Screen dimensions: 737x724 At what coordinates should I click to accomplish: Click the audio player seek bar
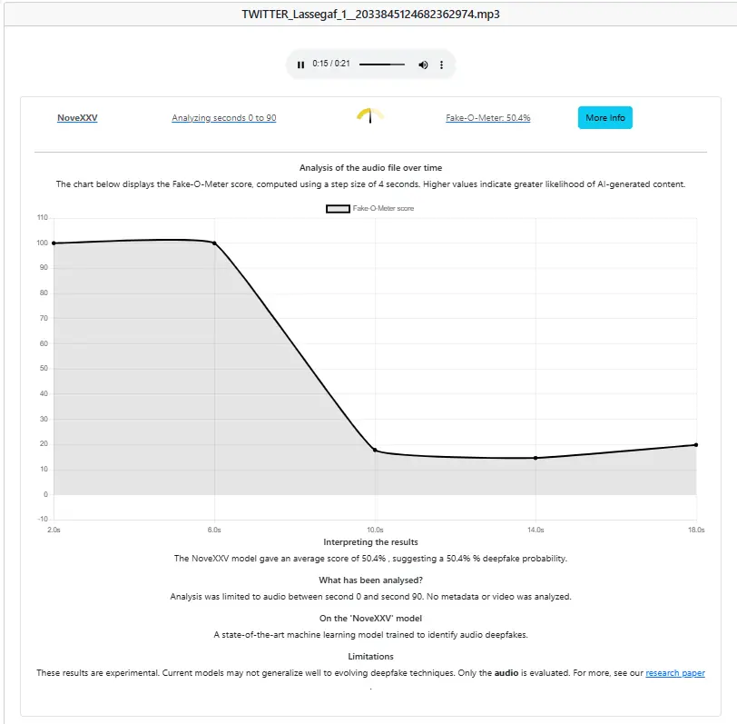(381, 64)
